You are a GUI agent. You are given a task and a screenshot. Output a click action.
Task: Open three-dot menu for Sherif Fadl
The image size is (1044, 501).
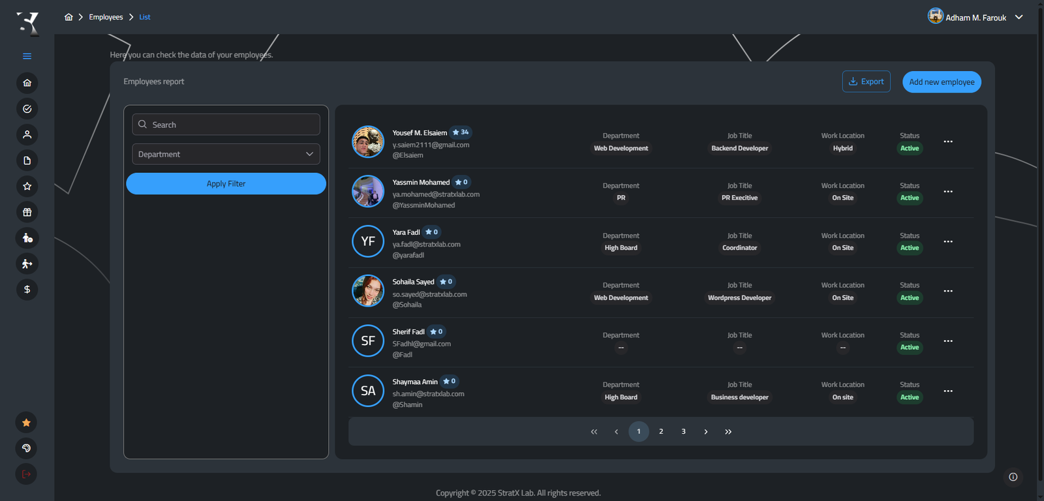(x=948, y=341)
